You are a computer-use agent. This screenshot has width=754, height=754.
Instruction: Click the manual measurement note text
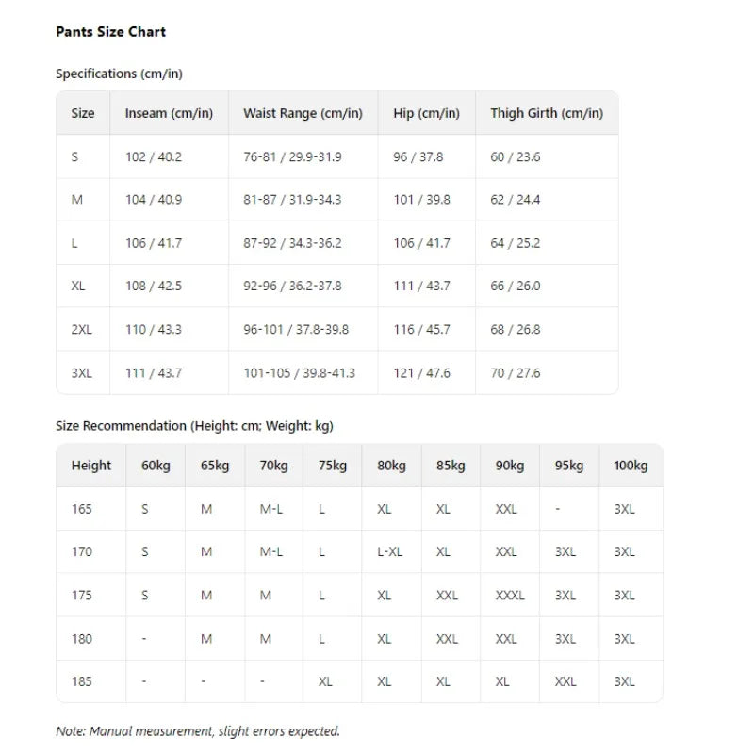[x=197, y=731]
